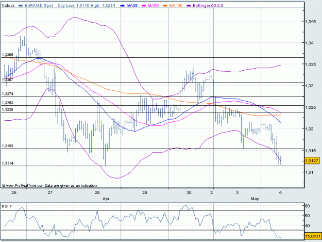
Task: Click the 1,3365 support level label
Action: click(x=8, y=55)
